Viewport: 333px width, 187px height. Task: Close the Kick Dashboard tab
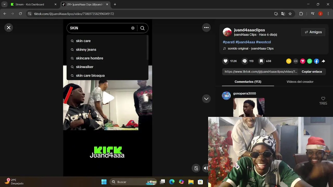point(55,4)
